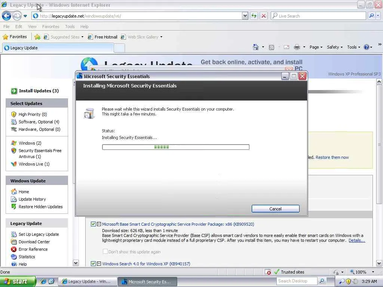Click the Refresh page icon
383x287 pixels.
point(254,16)
